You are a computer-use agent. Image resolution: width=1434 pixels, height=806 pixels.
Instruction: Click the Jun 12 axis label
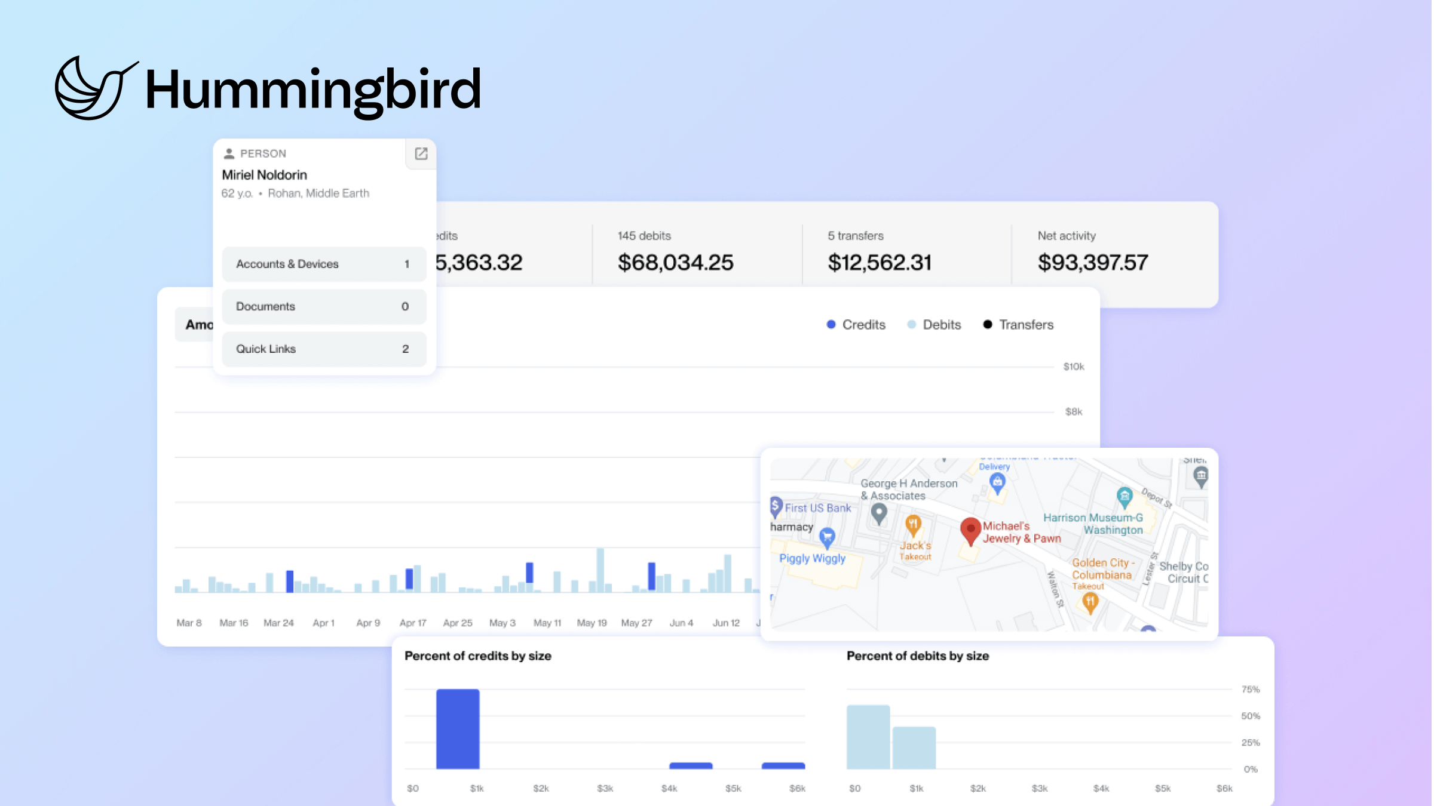coord(726,623)
